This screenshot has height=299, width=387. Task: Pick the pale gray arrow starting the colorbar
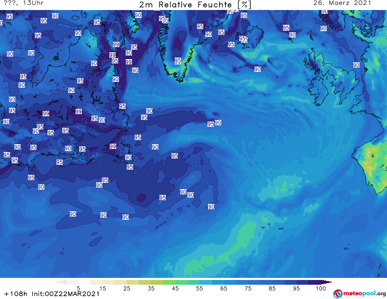(x=61, y=282)
